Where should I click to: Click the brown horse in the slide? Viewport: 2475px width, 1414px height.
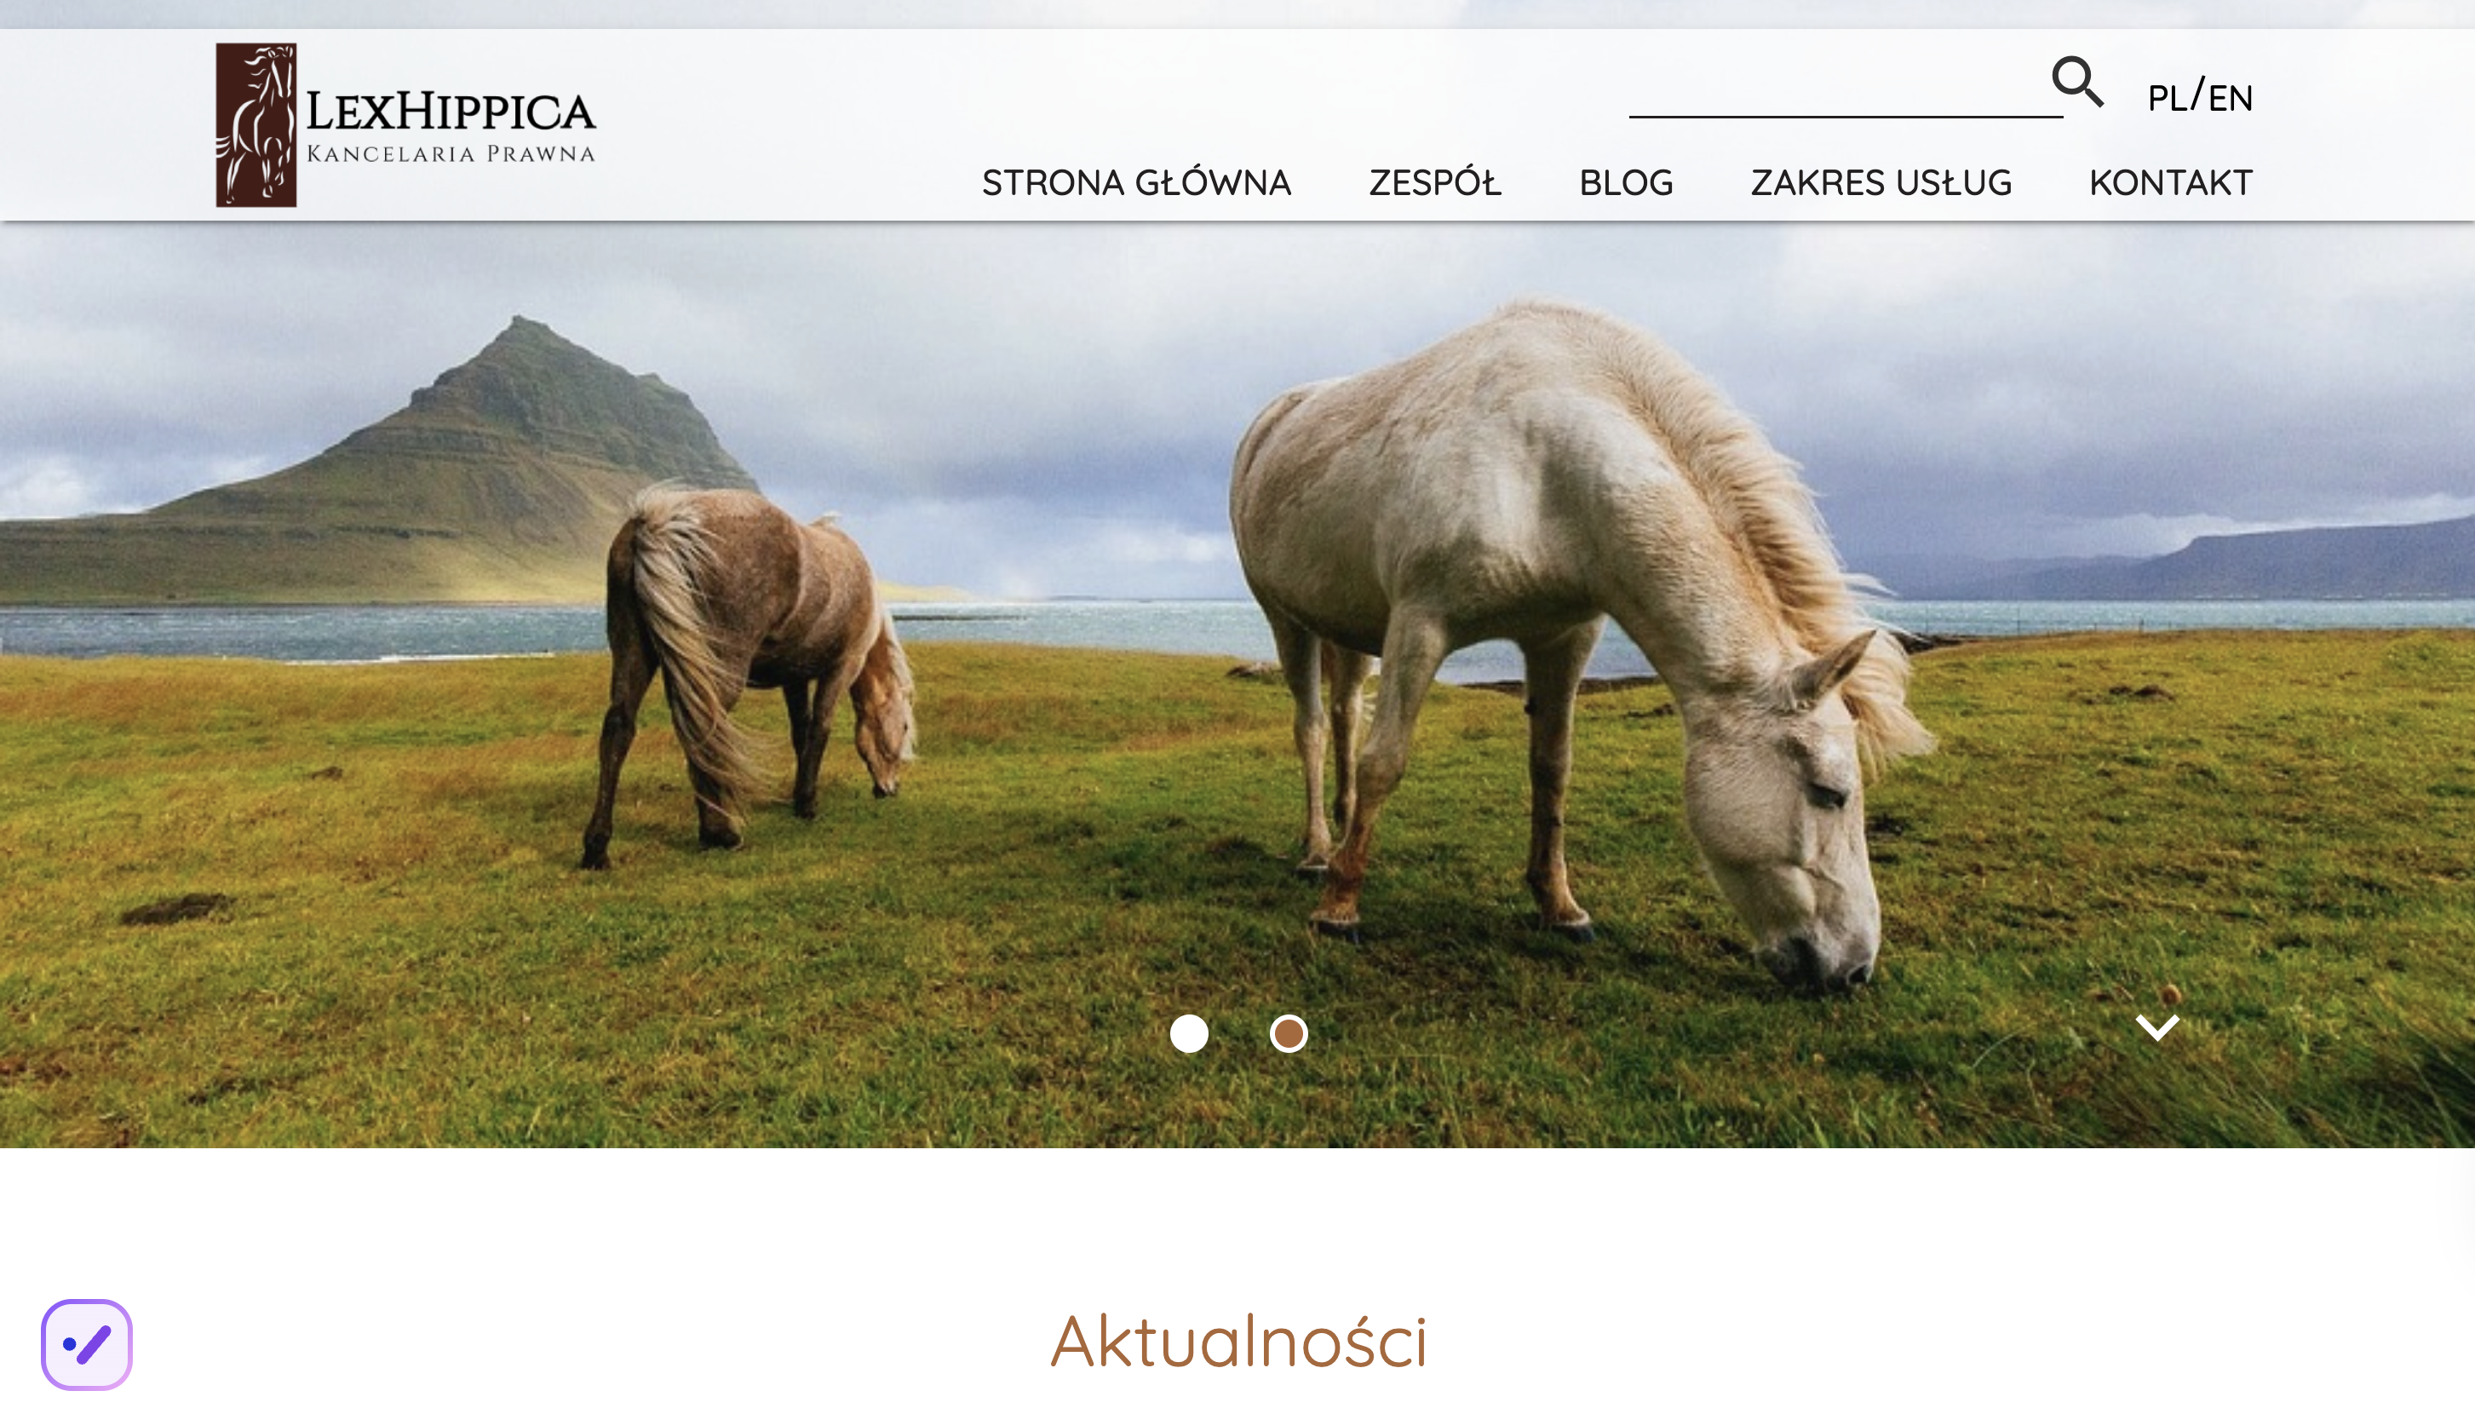(748, 670)
